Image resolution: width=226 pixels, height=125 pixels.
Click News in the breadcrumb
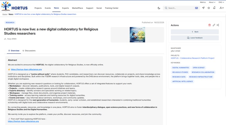(11, 14)
